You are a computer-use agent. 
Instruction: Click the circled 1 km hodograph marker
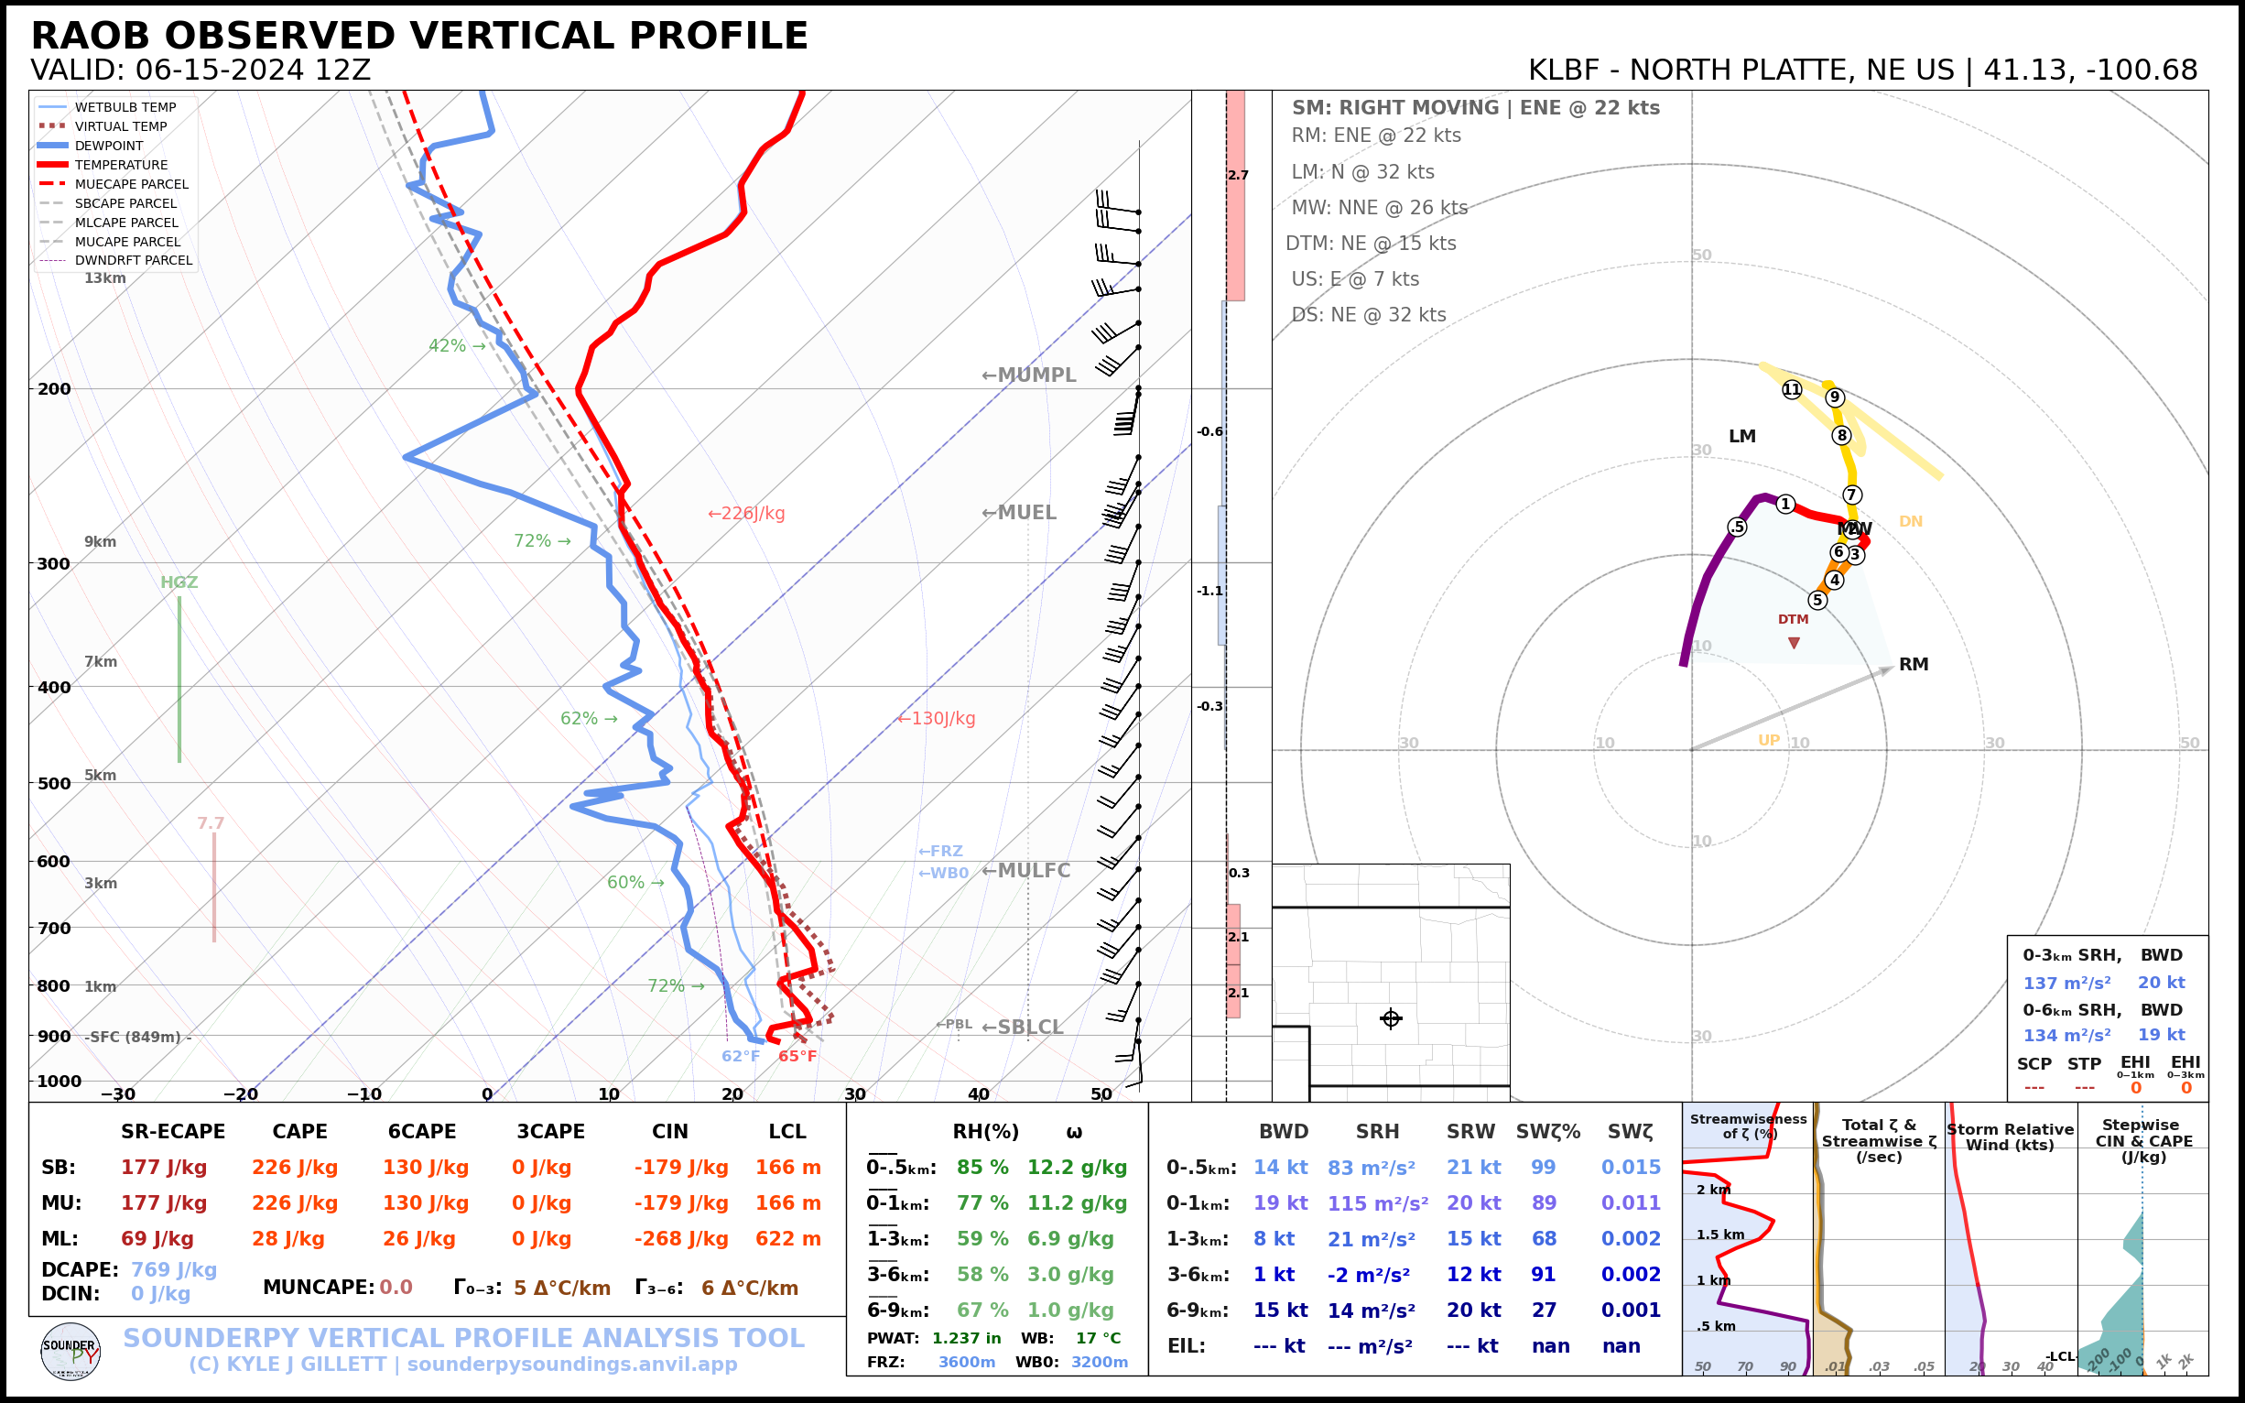click(x=1784, y=504)
